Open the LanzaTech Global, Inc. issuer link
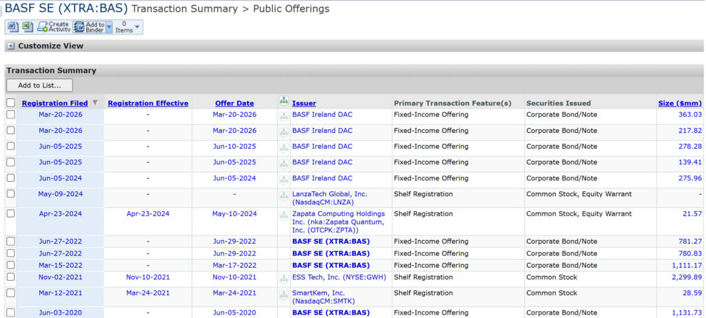The width and height of the screenshot is (706, 318). [330, 198]
